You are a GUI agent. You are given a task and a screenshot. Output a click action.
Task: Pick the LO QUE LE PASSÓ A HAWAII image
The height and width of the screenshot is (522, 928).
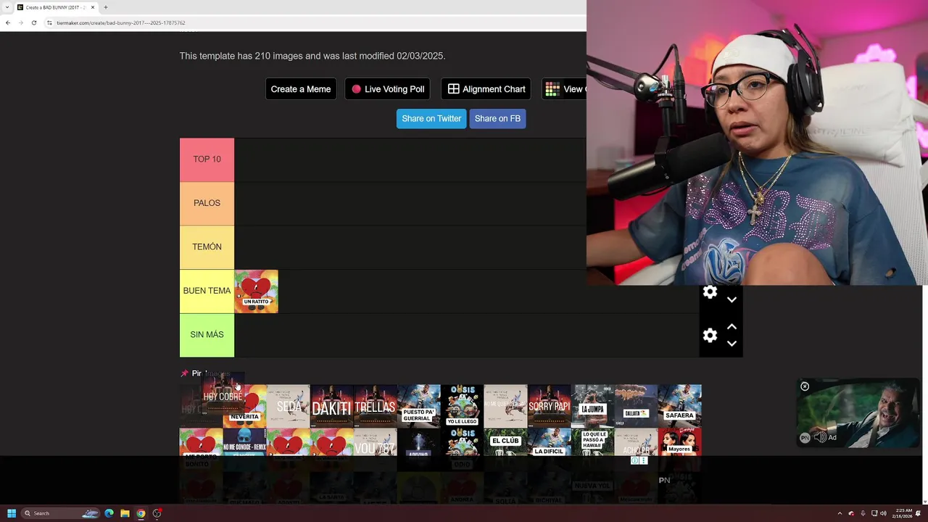pyautogui.click(x=593, y=443)
